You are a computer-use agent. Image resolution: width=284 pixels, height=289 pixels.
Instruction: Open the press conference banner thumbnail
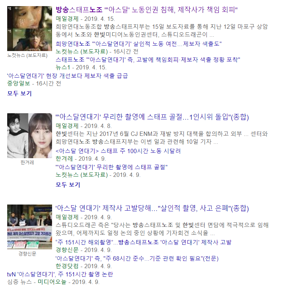click(30, 227)
